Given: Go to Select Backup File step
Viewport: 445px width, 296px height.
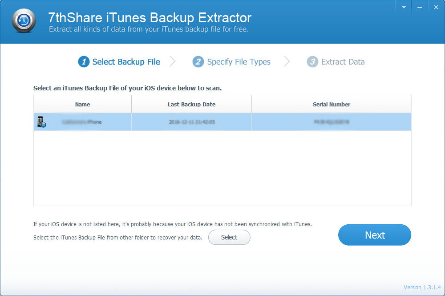Looking at the screenshot, I should [119, 61].
